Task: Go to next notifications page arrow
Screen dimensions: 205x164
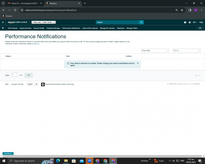Action: point(199,75)
